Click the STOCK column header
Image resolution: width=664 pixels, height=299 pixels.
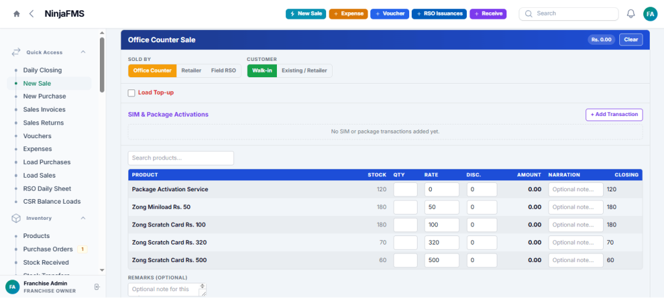click(377, 174)
